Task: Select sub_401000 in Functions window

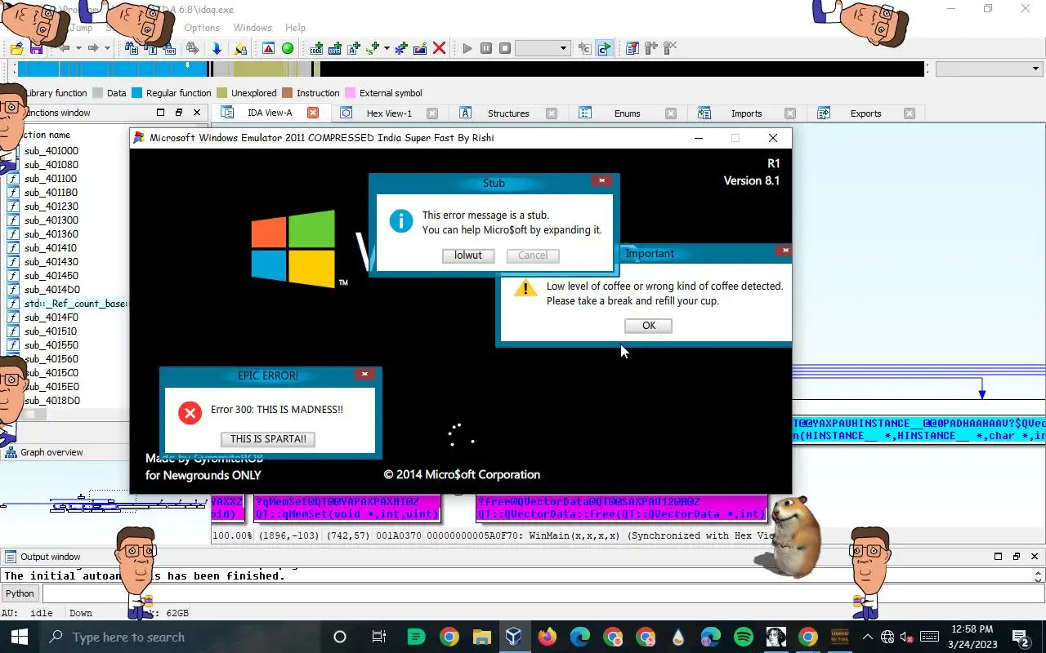Action: pyautogui.click(x=51, y=151)
